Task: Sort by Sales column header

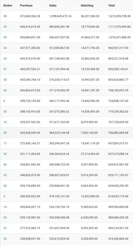Action: (x=53, y=6)
